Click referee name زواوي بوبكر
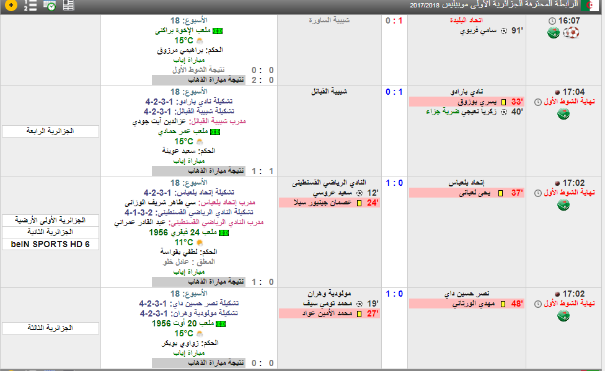Viewport: 605px width, 371px height. (x=180, y=343)
